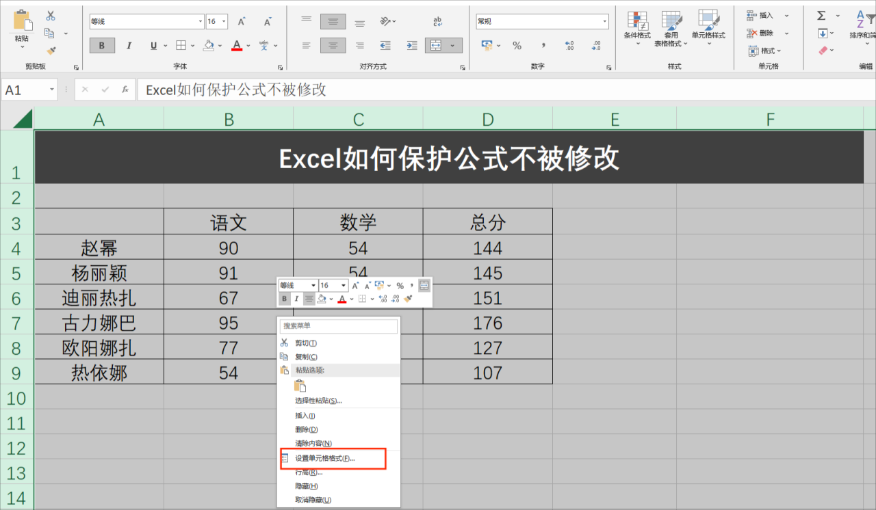Click the mini toolbar format painter brush
The width and height of the screenshot is (876, 510).
pyautogui.click(x=409, y=299)
